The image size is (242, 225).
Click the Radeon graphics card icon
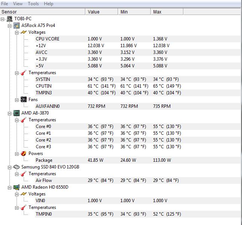click(x=17, y=187)
